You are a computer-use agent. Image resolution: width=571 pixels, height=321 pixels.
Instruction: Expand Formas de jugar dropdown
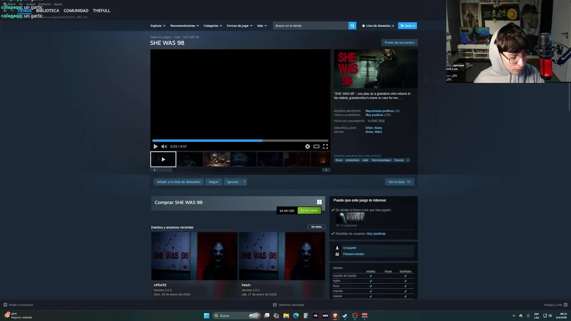(x=240, y=25)
